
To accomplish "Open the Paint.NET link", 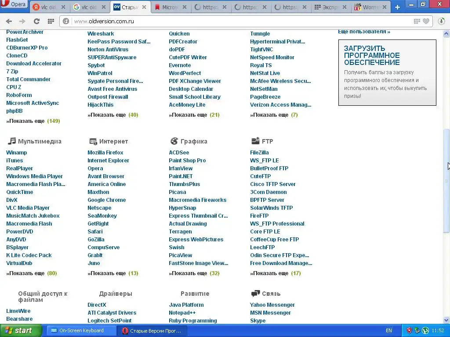I will coord(181,176).
